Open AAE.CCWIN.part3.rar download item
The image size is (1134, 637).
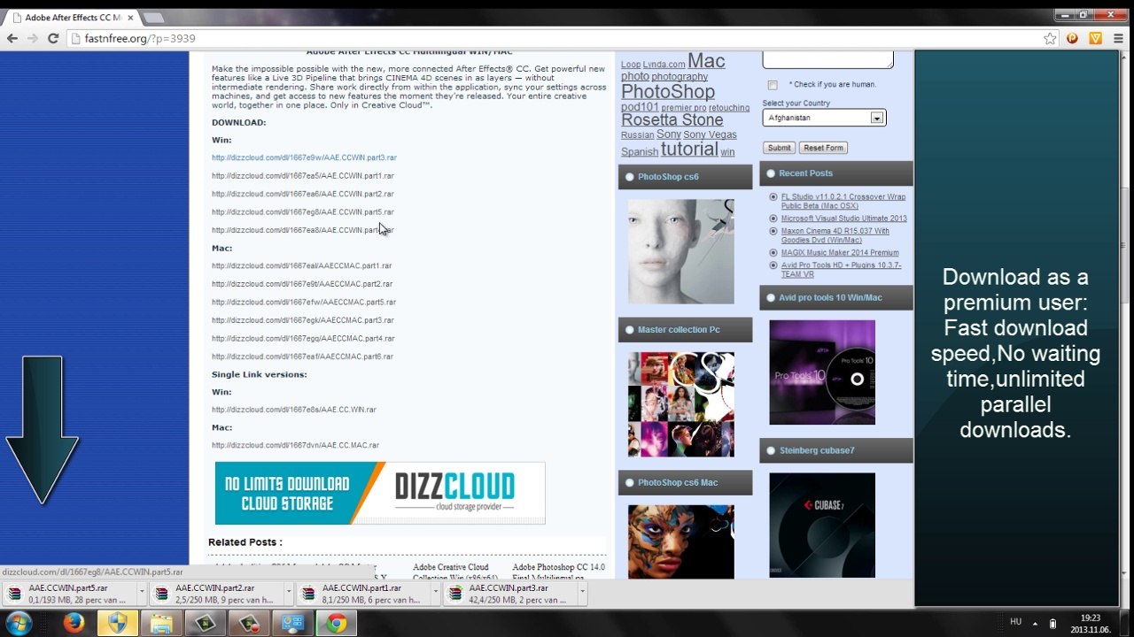coord(511,594)
